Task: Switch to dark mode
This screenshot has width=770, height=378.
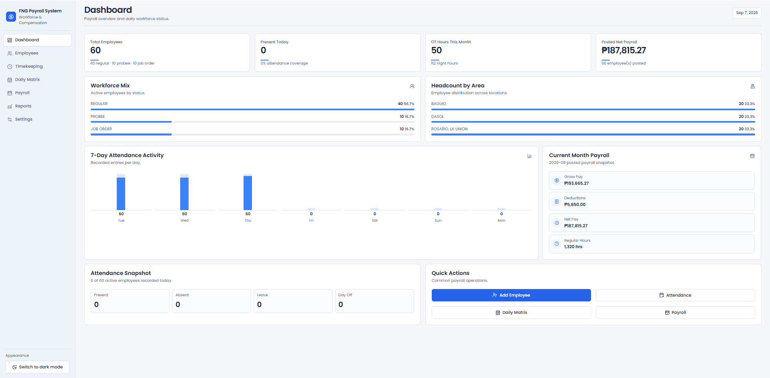Action: 37,367
